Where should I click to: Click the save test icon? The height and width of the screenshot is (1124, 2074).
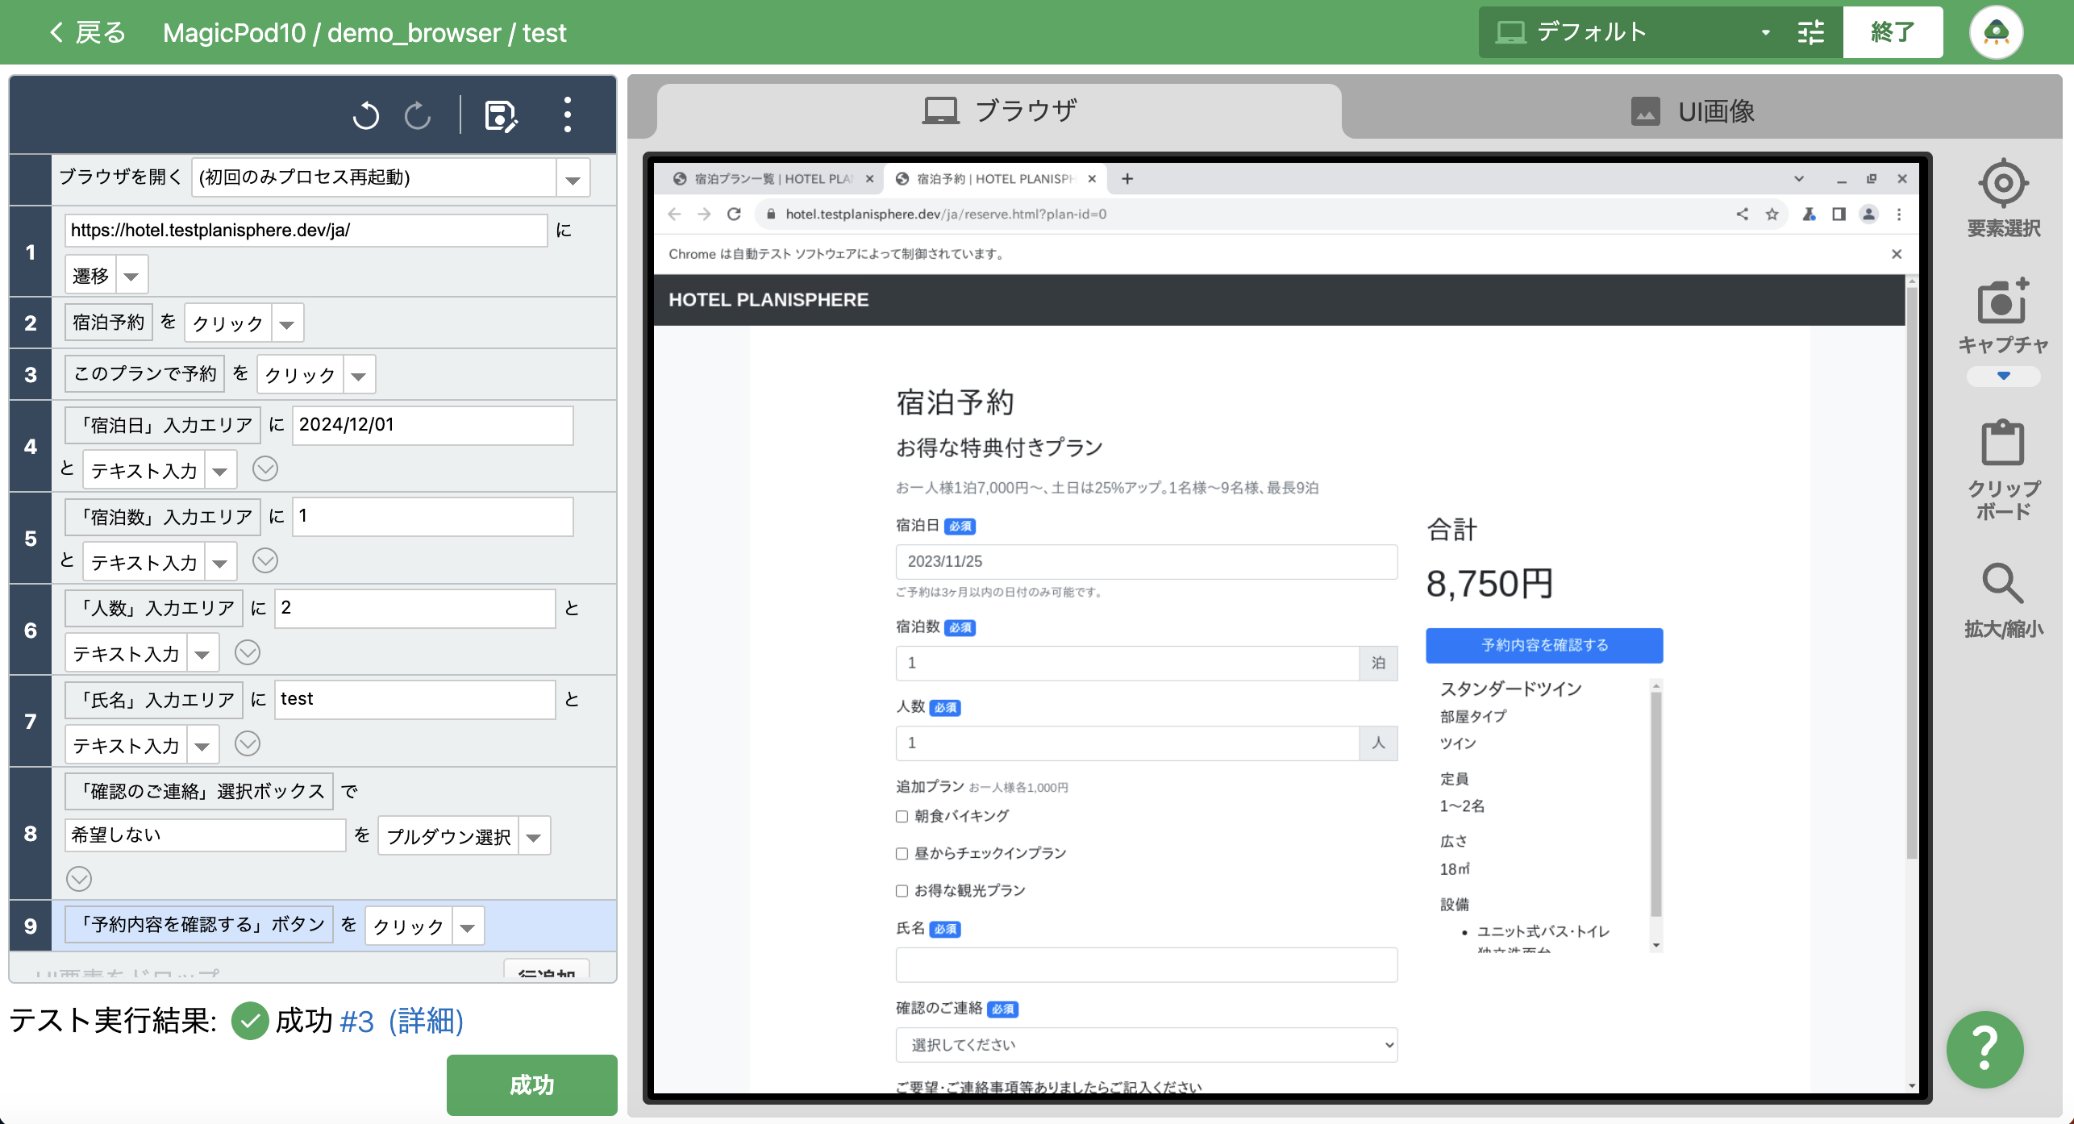(x=501, y=115)
